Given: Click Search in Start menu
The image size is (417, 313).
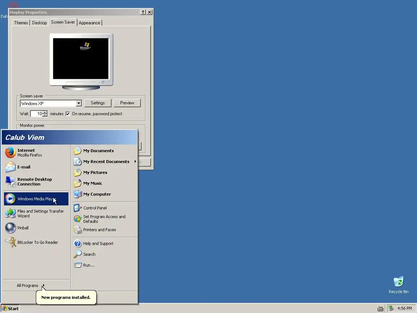Looking at the screenshot, I should tap(105, 254).
